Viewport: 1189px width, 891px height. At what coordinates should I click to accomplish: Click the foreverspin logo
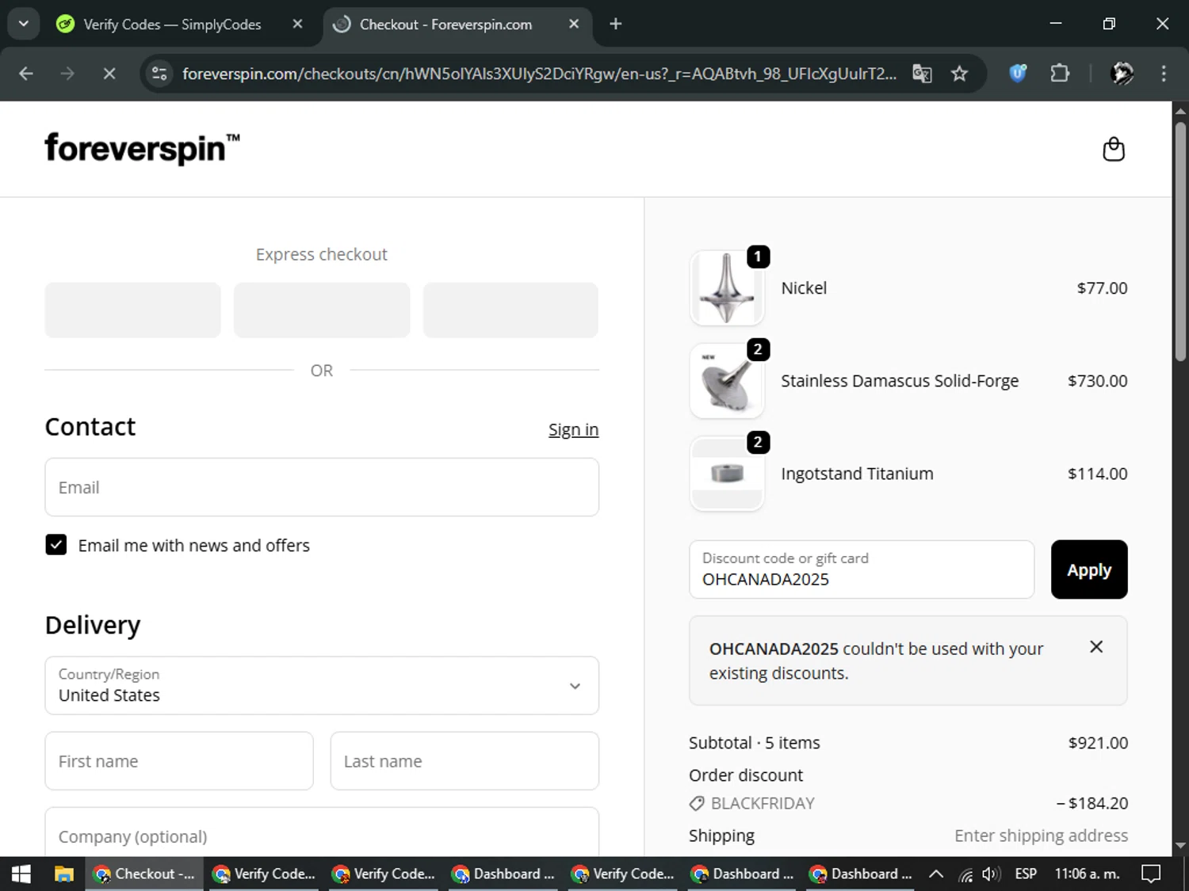pos(142,149)
